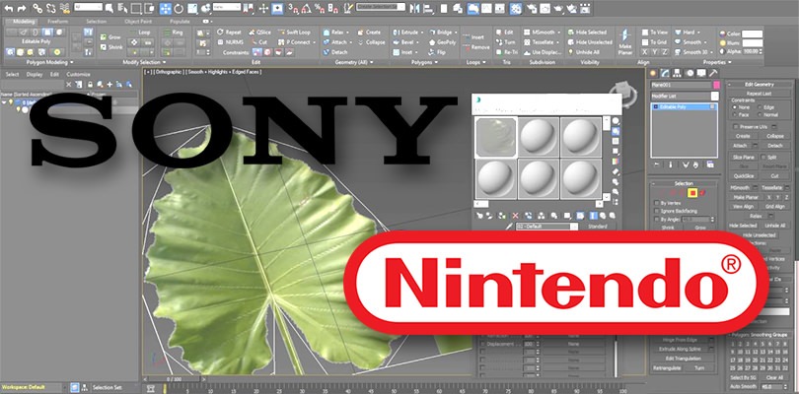Click Configure Modifier Sets icon below stack
799x394 pixels.
(x=710, y=164)
